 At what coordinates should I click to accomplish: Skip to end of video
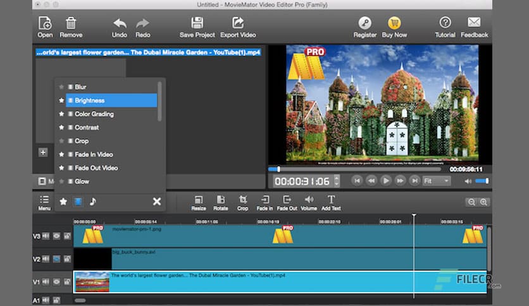414,181
